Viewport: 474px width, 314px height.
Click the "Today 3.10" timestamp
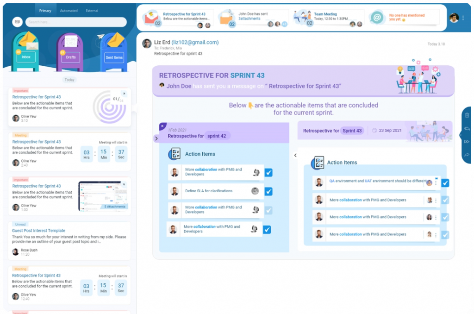[436, 44]
